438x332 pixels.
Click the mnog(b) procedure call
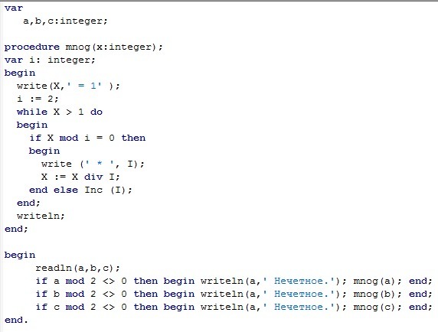(x=378, y=294)
